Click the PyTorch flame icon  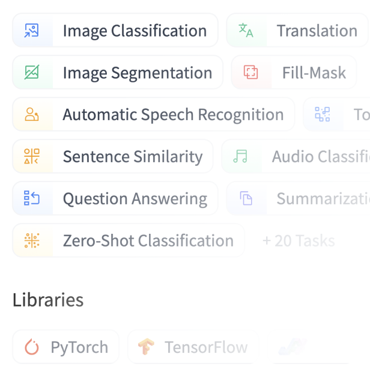32,347
